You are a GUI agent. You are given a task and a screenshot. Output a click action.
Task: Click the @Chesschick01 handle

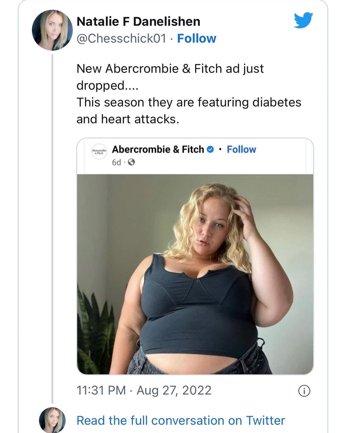tap(122, 38)
